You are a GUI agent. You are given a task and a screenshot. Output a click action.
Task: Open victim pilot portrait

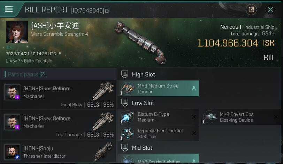17,32
